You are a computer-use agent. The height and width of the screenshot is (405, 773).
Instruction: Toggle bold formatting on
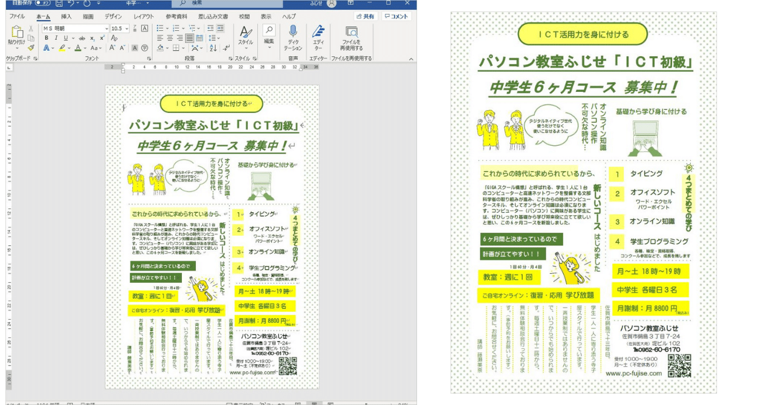pos(47,37)
